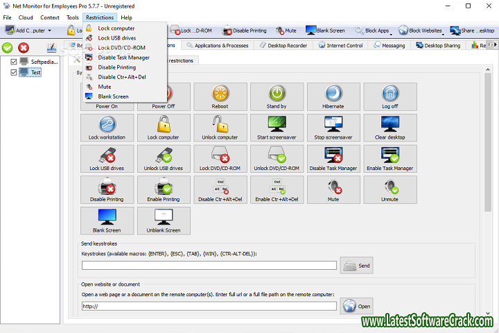Click the Lock workstation icon
Image resolution: width=499 pixels, height=333 pixels.
click(x=107, y=128)
